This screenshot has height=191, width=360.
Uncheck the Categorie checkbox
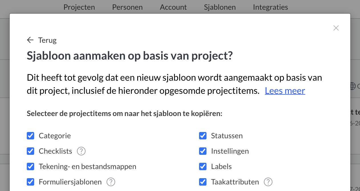pos(30,136)
